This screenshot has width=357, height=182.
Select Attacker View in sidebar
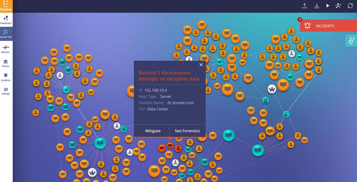pyautogui.click(x=6, y=34)
